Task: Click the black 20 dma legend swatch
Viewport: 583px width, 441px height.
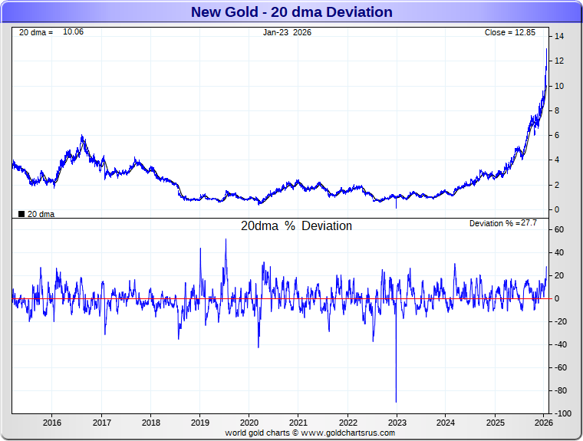Action: (21, 214)
